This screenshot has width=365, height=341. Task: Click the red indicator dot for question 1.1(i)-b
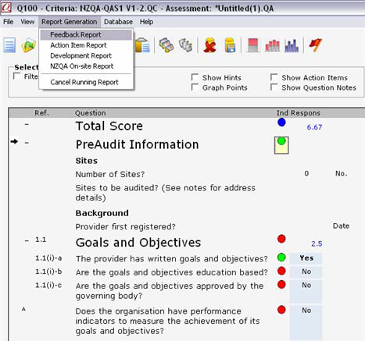click(x=281, y=271)
